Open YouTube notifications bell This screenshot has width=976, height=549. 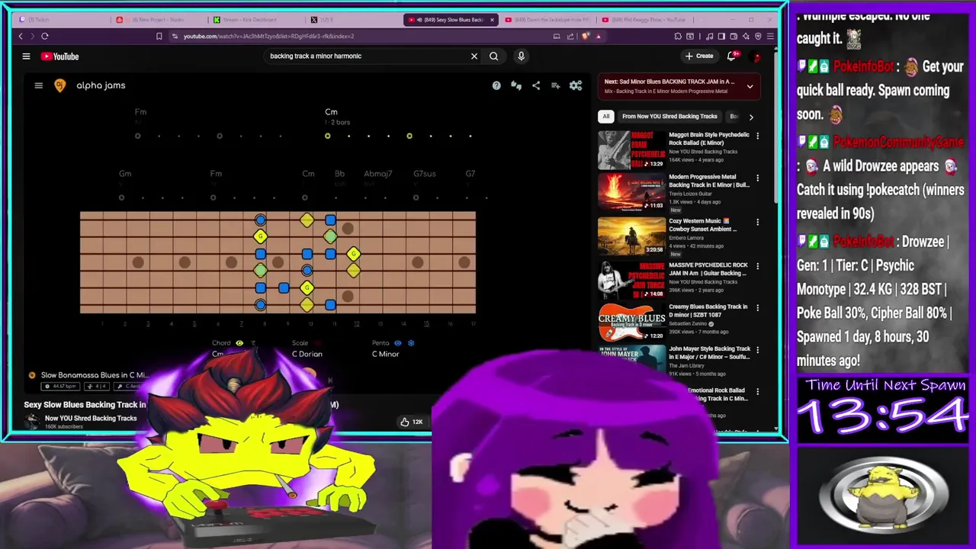732,56
